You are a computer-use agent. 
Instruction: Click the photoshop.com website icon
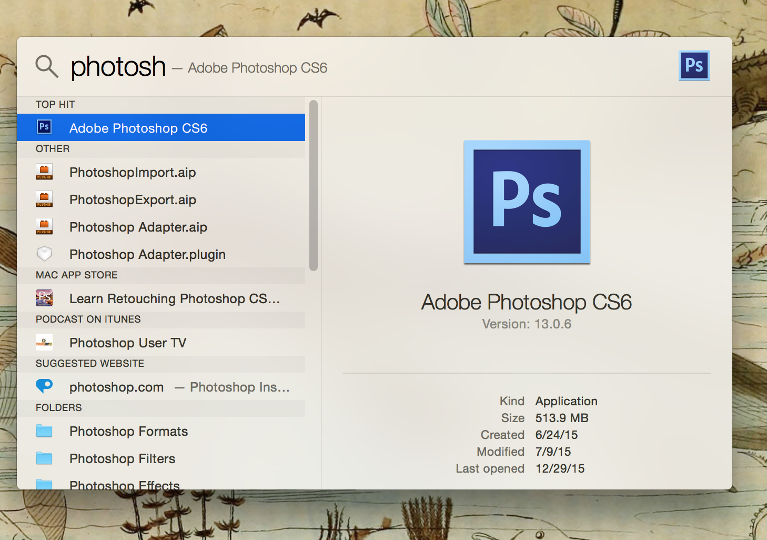(x=44, y=386)
